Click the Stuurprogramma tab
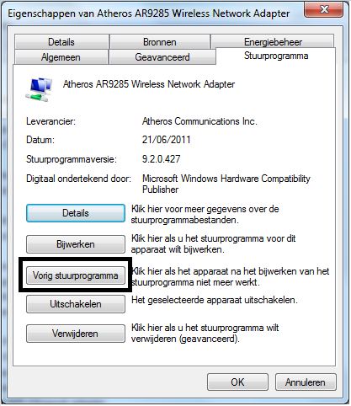This screenshot has height=406, width=351. coord(276,56)
